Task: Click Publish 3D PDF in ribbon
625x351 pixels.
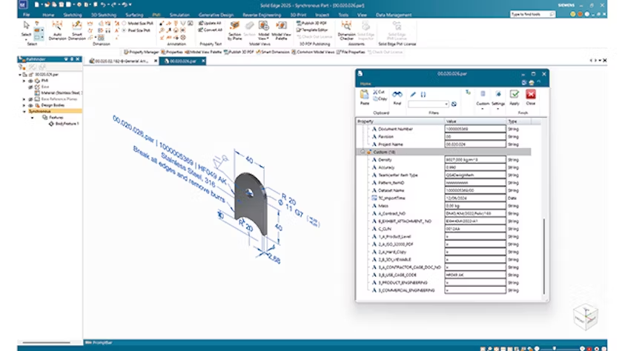Action: (311, 24)
